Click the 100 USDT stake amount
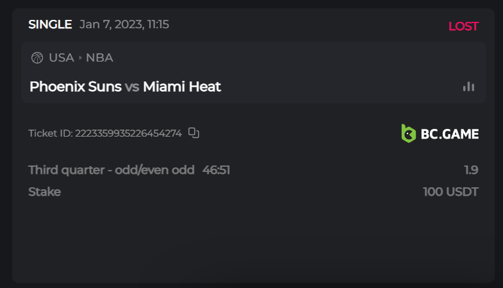Image resolution: width=503 pixels, height=288 pixels. [450, 192]
